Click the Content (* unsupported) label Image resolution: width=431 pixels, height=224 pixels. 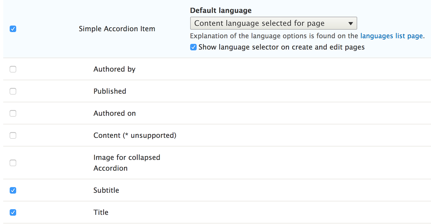click(135, 135)
